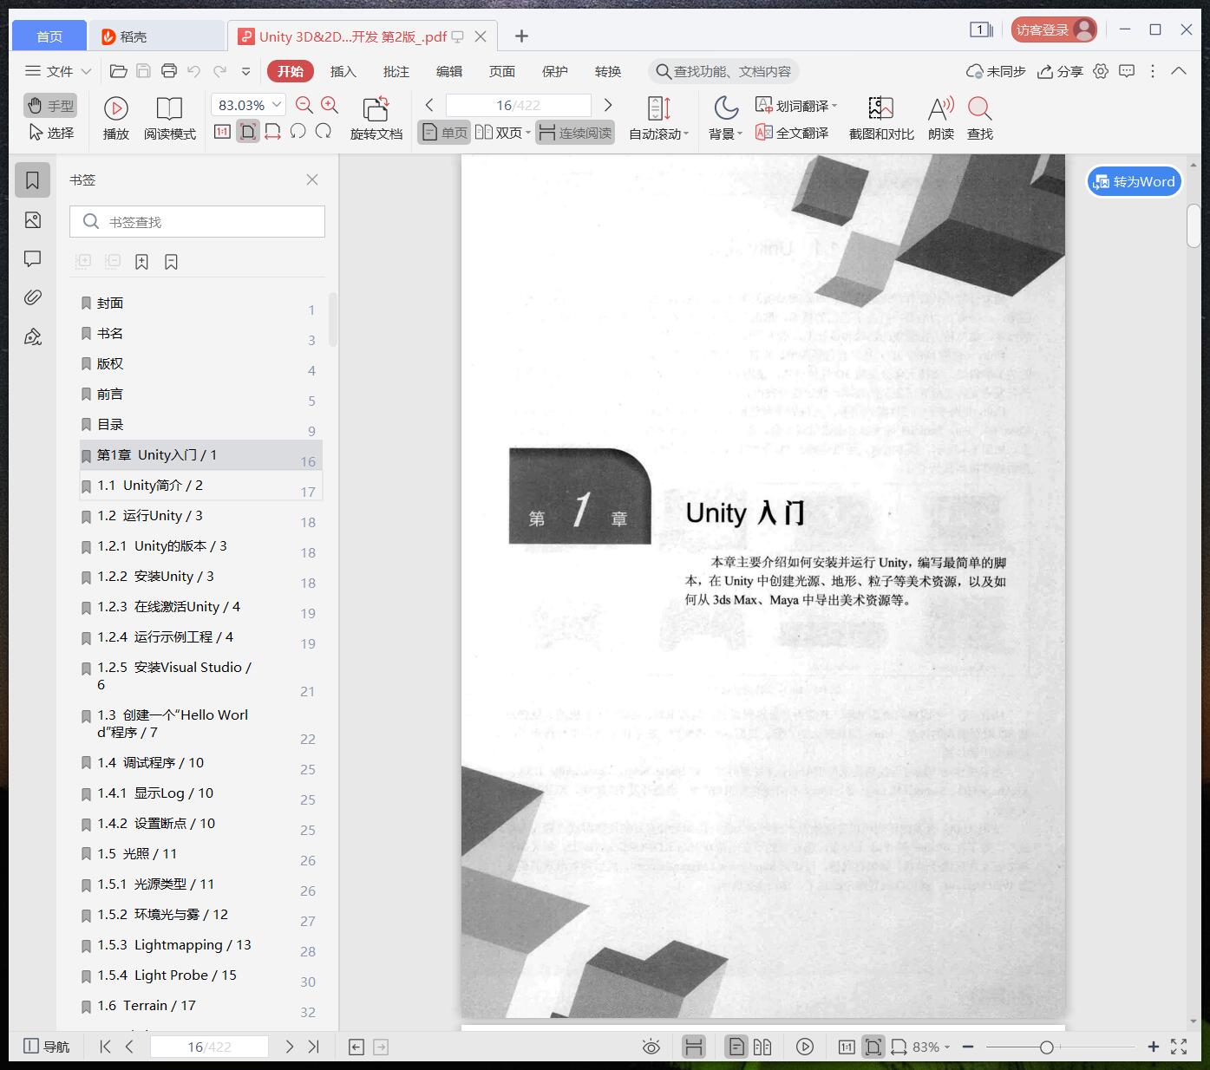Click the status bar zoom in plus
1210x1070 pixels.
(1154, 1047)
